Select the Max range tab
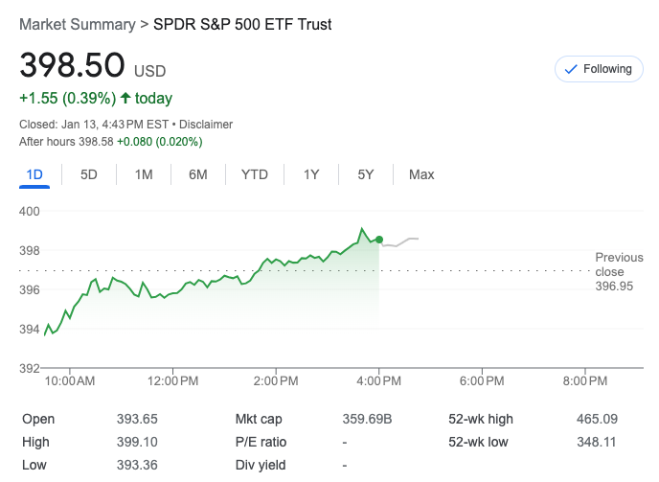The width and height of the screenshot is (659, 482). coord(421,174)
